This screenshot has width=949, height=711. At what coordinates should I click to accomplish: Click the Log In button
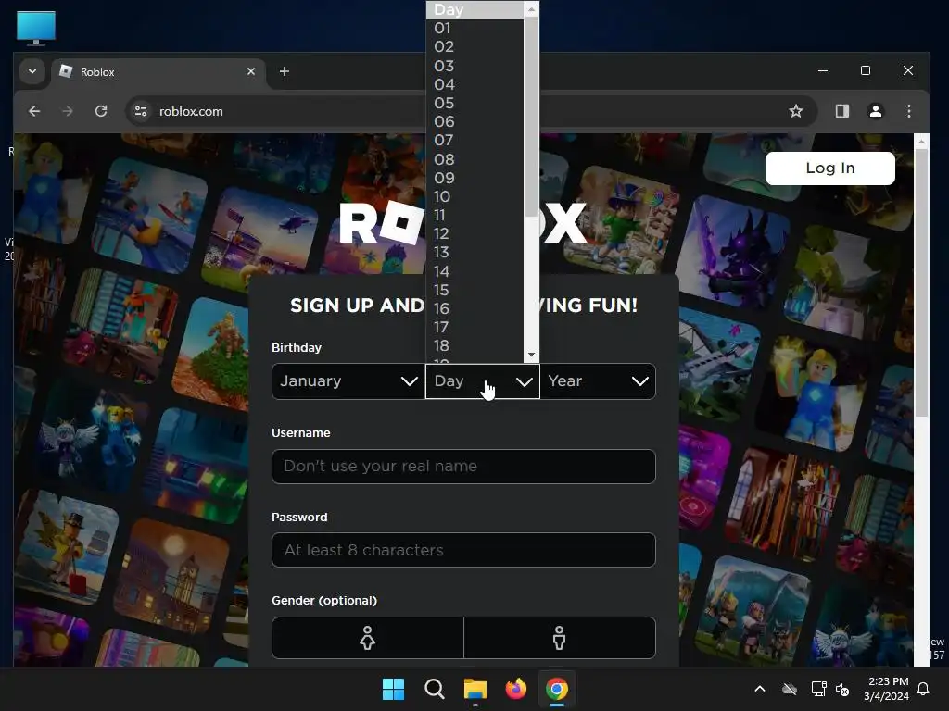pos(829,168)
